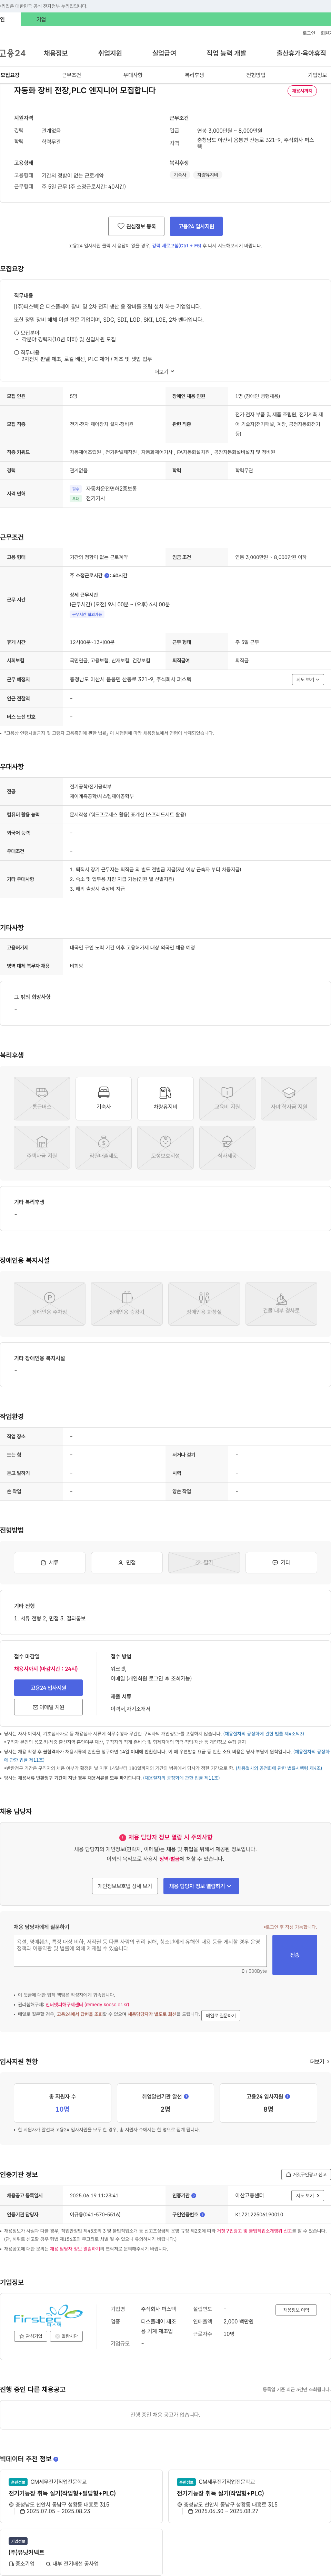Viewport: 331px width, 2576px height.
Task: Jump to the 전형방법 section tab
Action: coord(256,75)
